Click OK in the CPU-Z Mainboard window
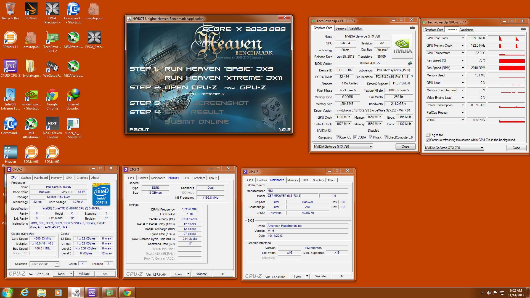This screenshot has height=298, width=530. click(341, 276)
